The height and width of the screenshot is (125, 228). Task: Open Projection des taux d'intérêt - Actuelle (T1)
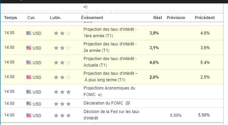(x=110, y=62)
